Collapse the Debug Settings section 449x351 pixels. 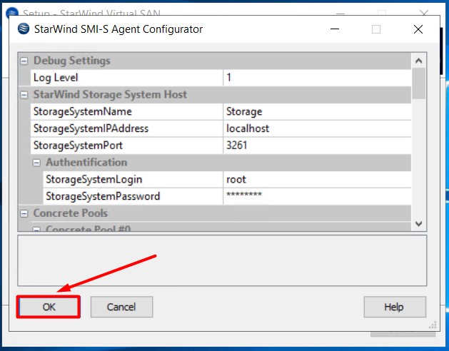24,61
